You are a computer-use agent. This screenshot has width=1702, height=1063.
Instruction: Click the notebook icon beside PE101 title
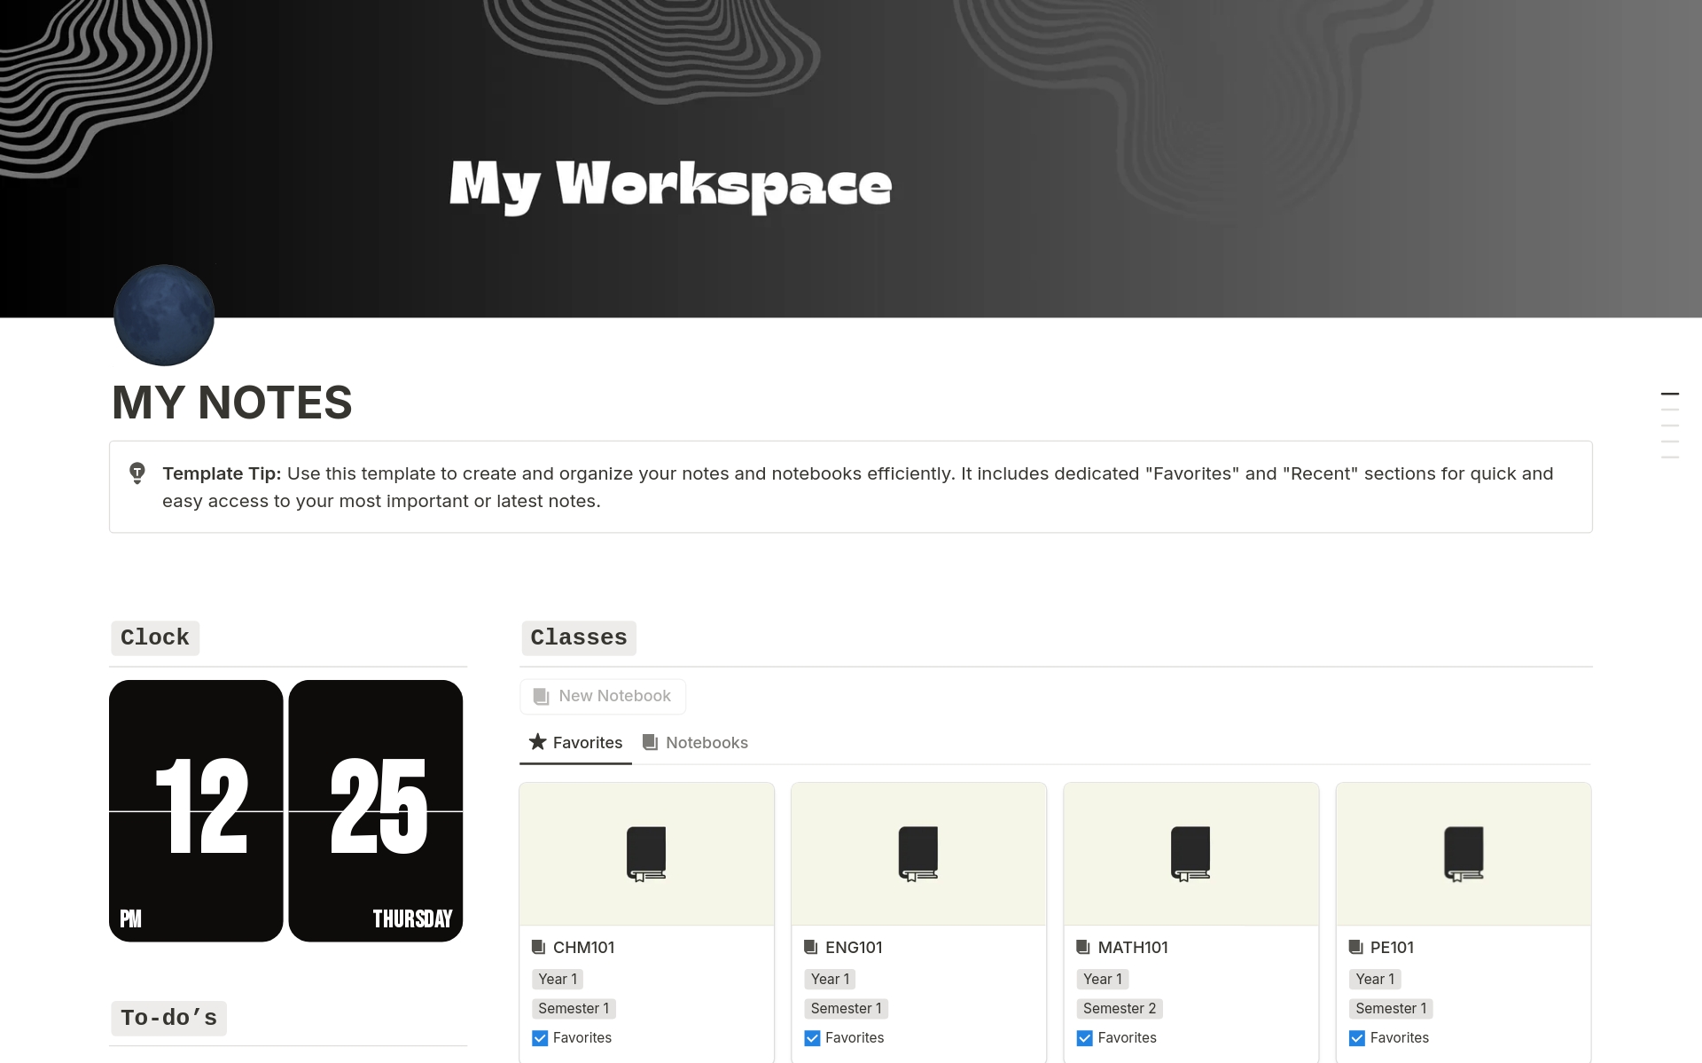1356,947
